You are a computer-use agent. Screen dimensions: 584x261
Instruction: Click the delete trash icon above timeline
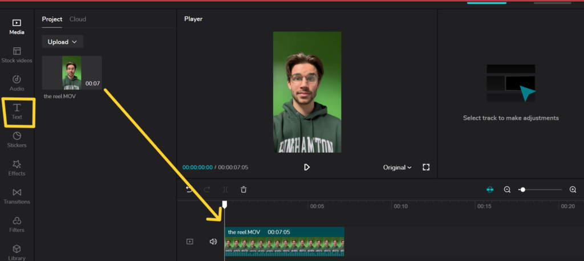tap(244, 189)
